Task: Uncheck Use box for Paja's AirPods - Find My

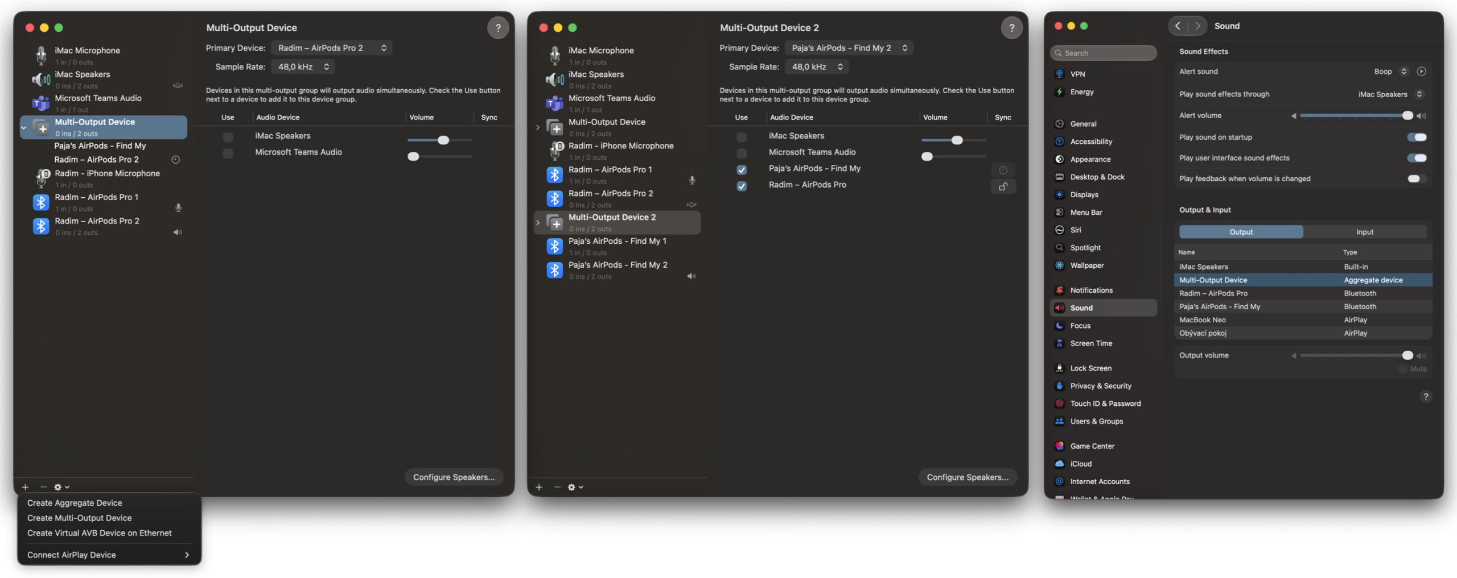Action: (x=742, y=169)
